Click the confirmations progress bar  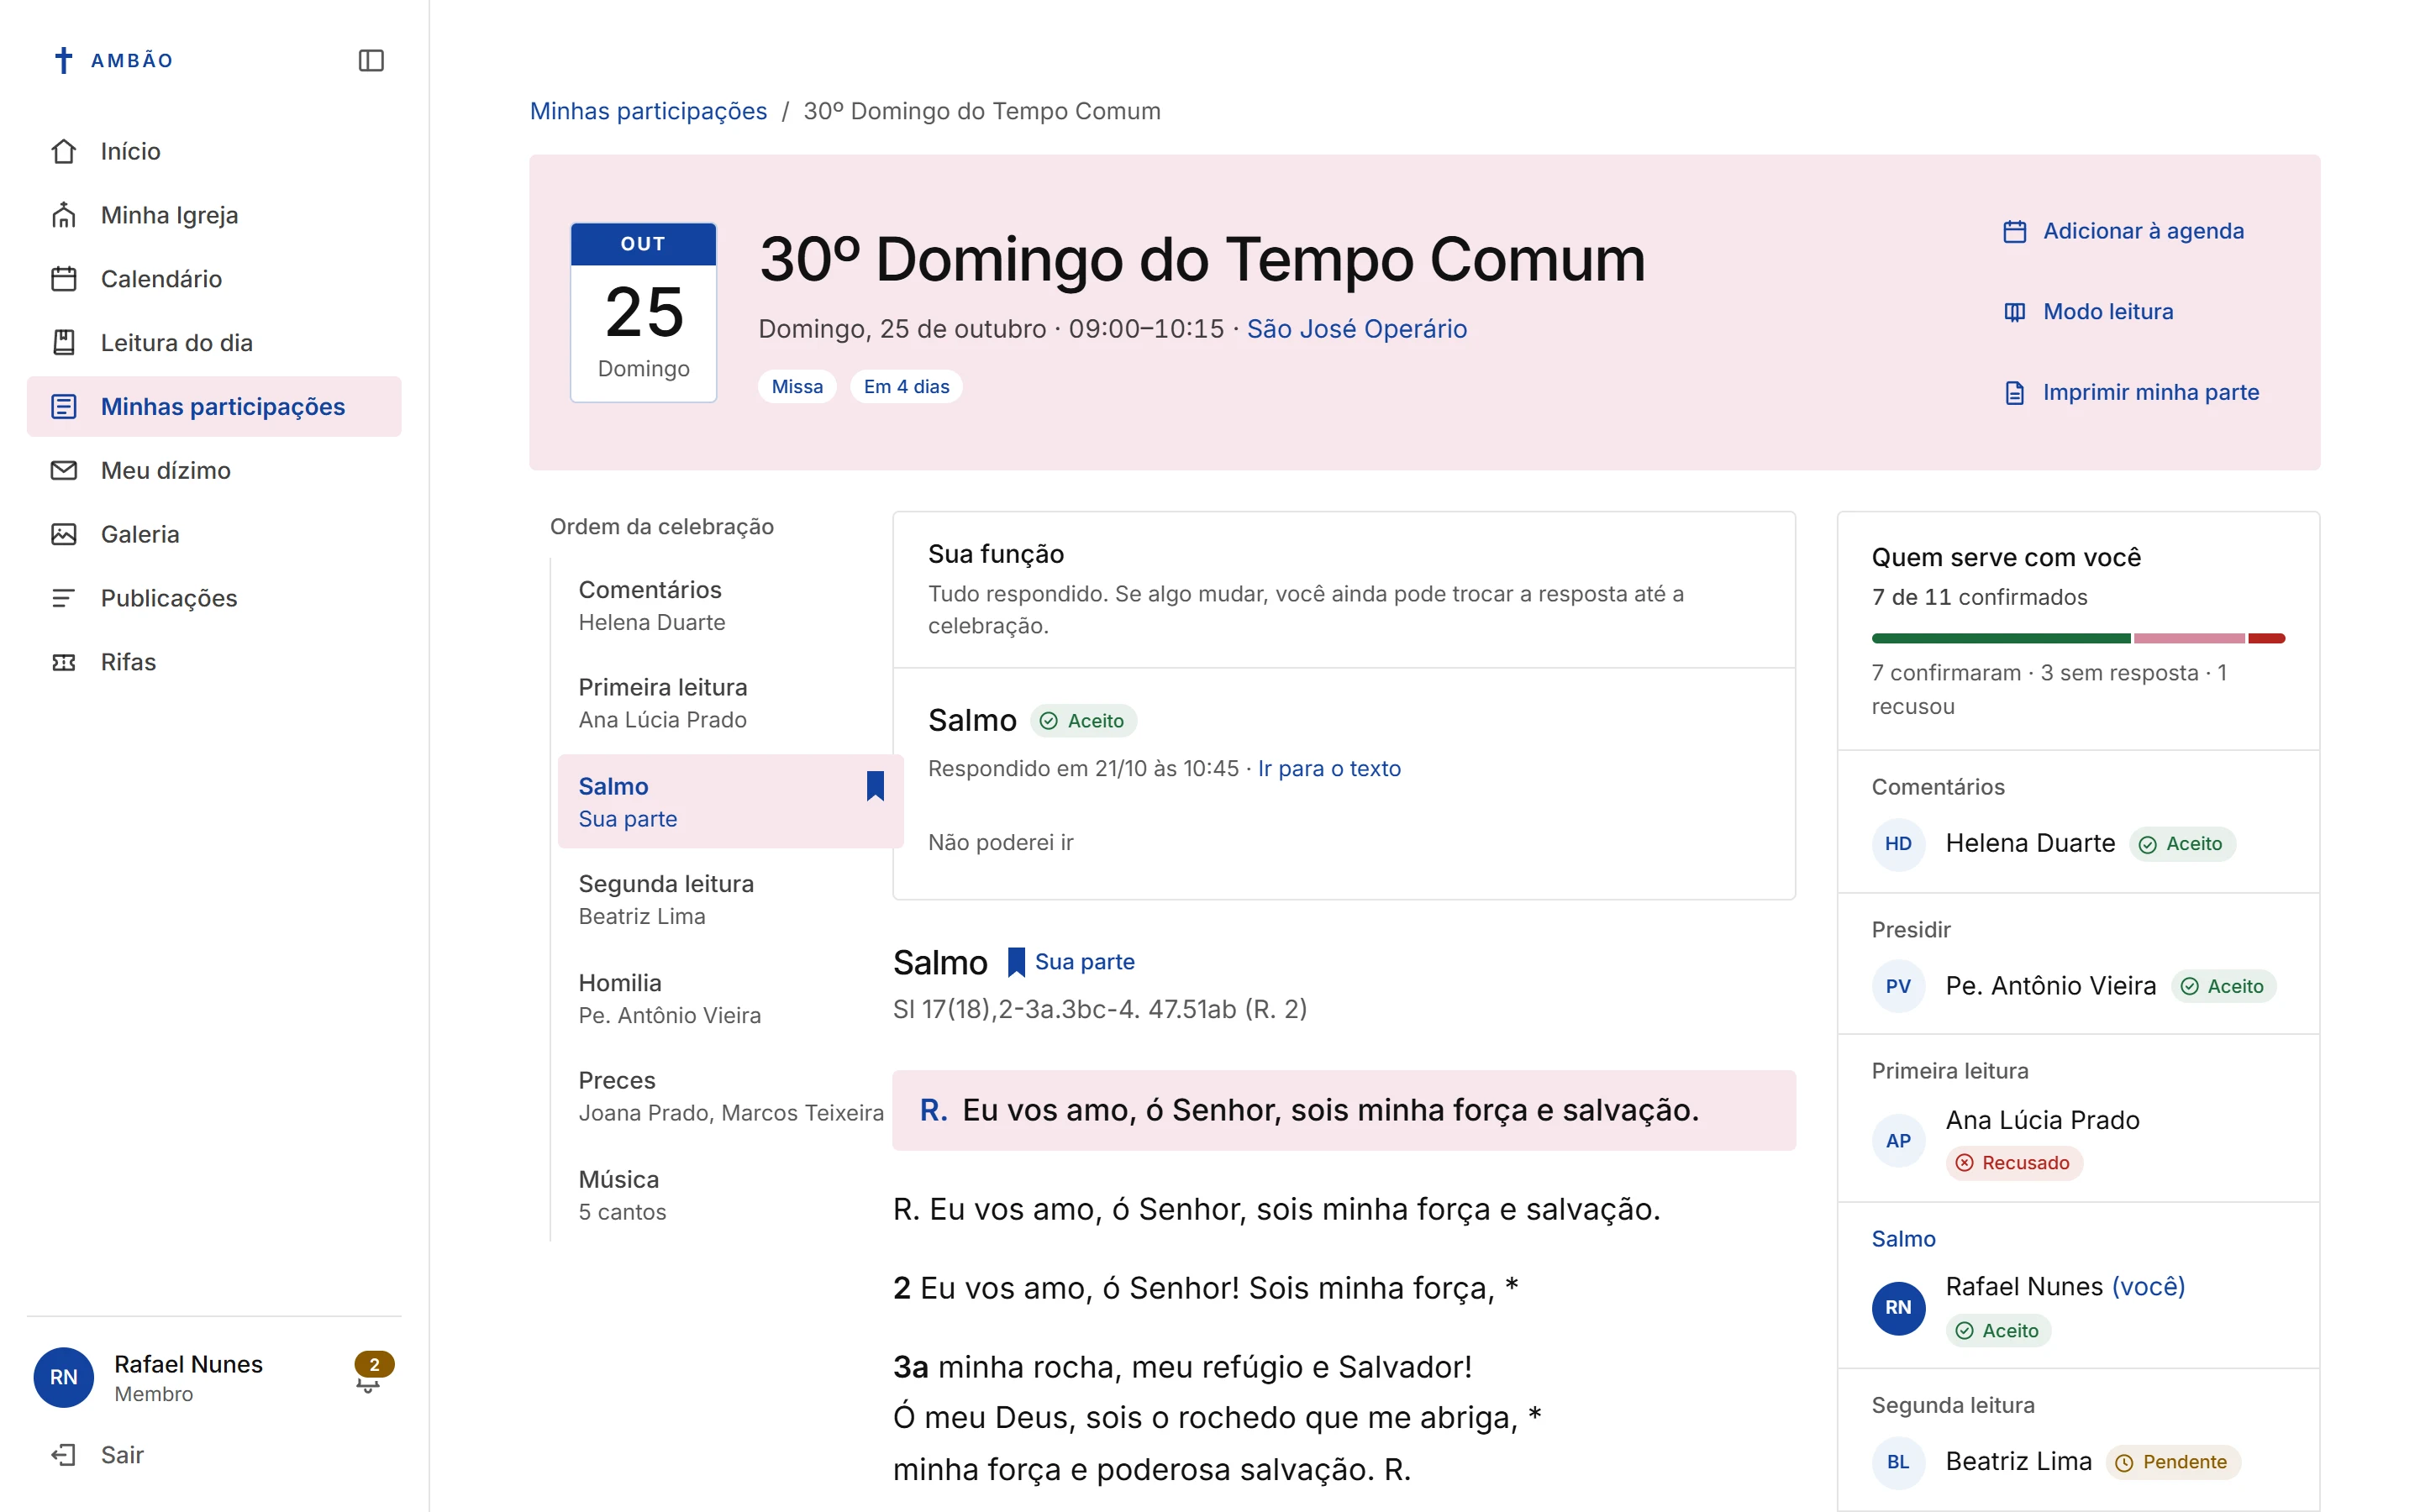2078,638
